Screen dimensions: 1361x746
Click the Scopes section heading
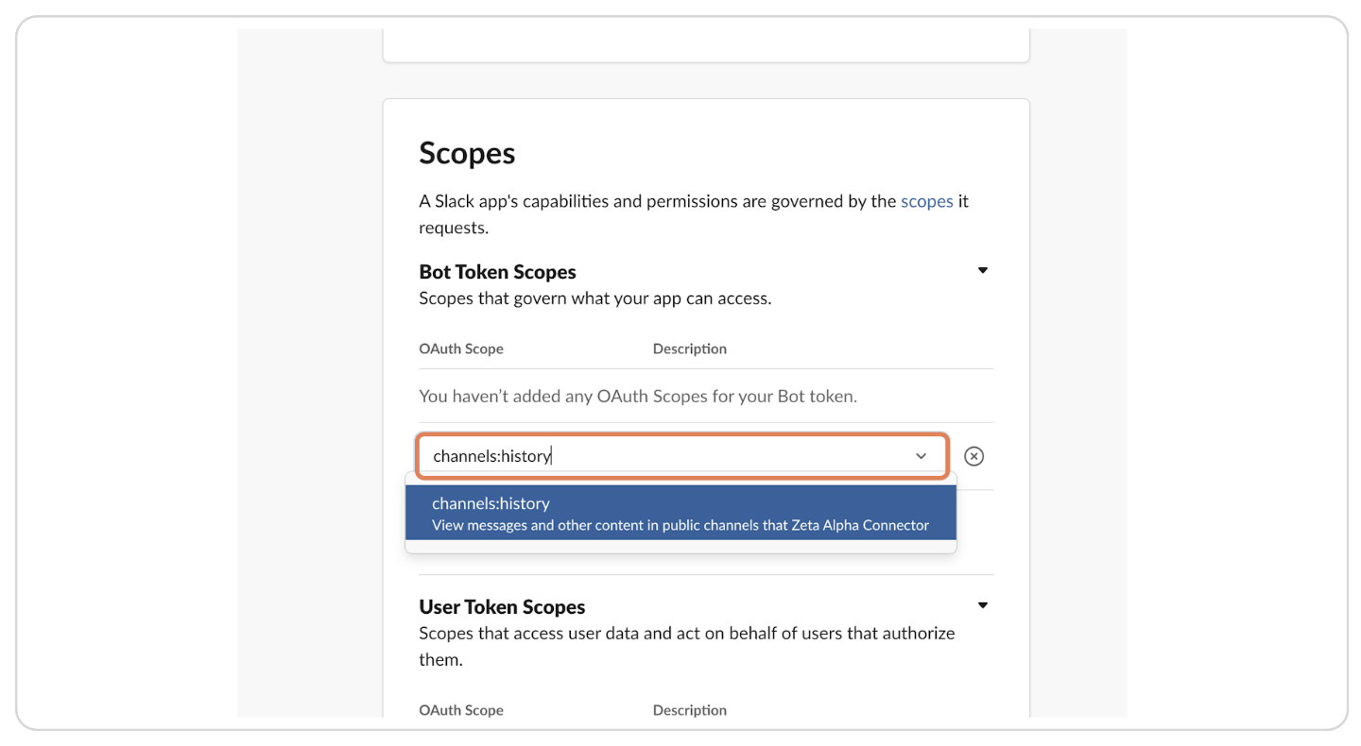(x=467, y=153)
